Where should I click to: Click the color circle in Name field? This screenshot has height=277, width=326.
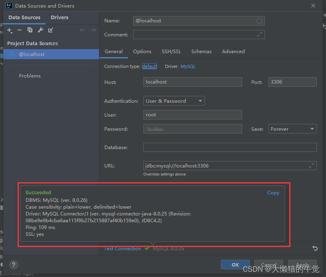tap(259, 21)
